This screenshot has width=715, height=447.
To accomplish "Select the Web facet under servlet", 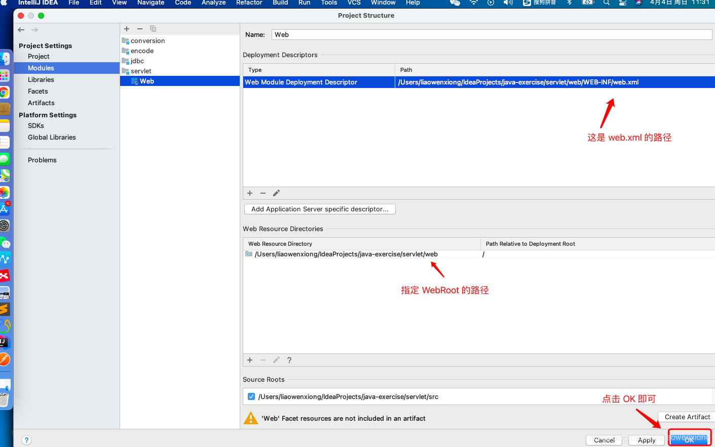I will 180,81.
